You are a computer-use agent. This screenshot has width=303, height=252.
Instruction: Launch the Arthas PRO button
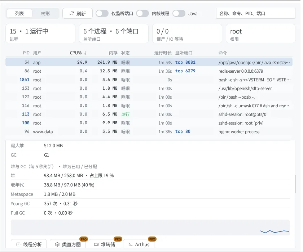(x=139, y=244)
